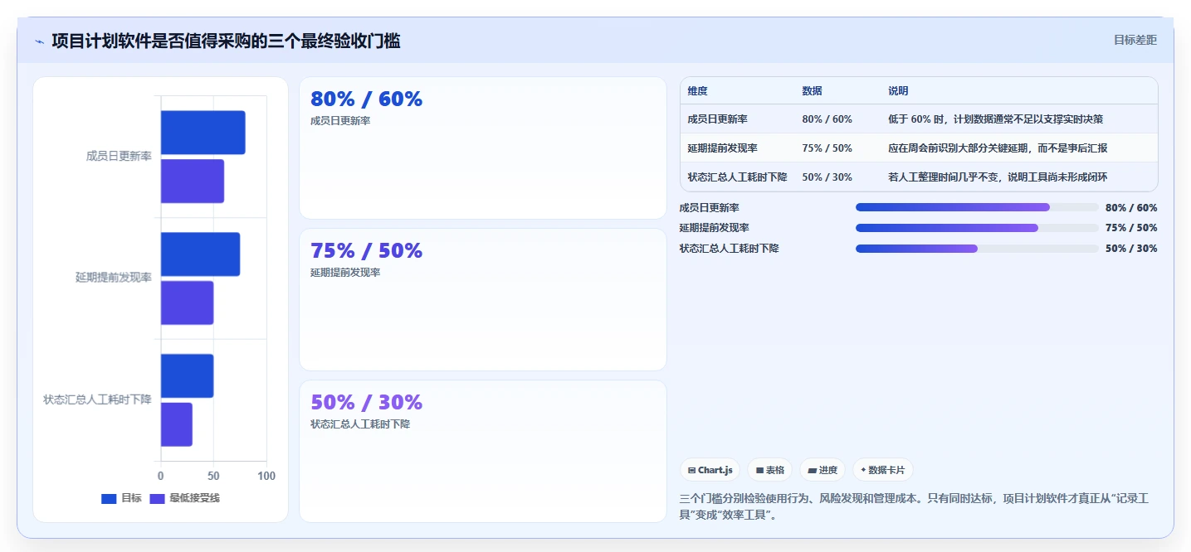Click the large 50% / 30% card value
Screen dimensions: 1191x552
pos(366,402)
